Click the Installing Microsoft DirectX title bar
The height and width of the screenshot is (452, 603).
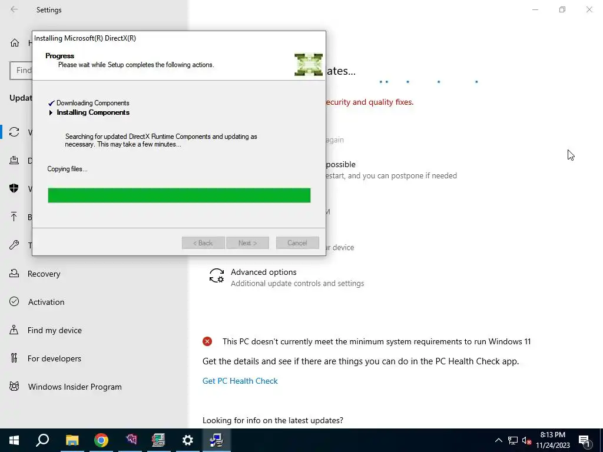[x=179, y=38]
